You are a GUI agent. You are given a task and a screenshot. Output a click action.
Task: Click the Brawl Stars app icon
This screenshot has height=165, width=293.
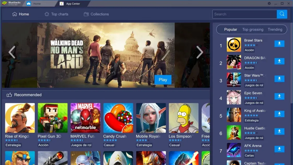234,45
